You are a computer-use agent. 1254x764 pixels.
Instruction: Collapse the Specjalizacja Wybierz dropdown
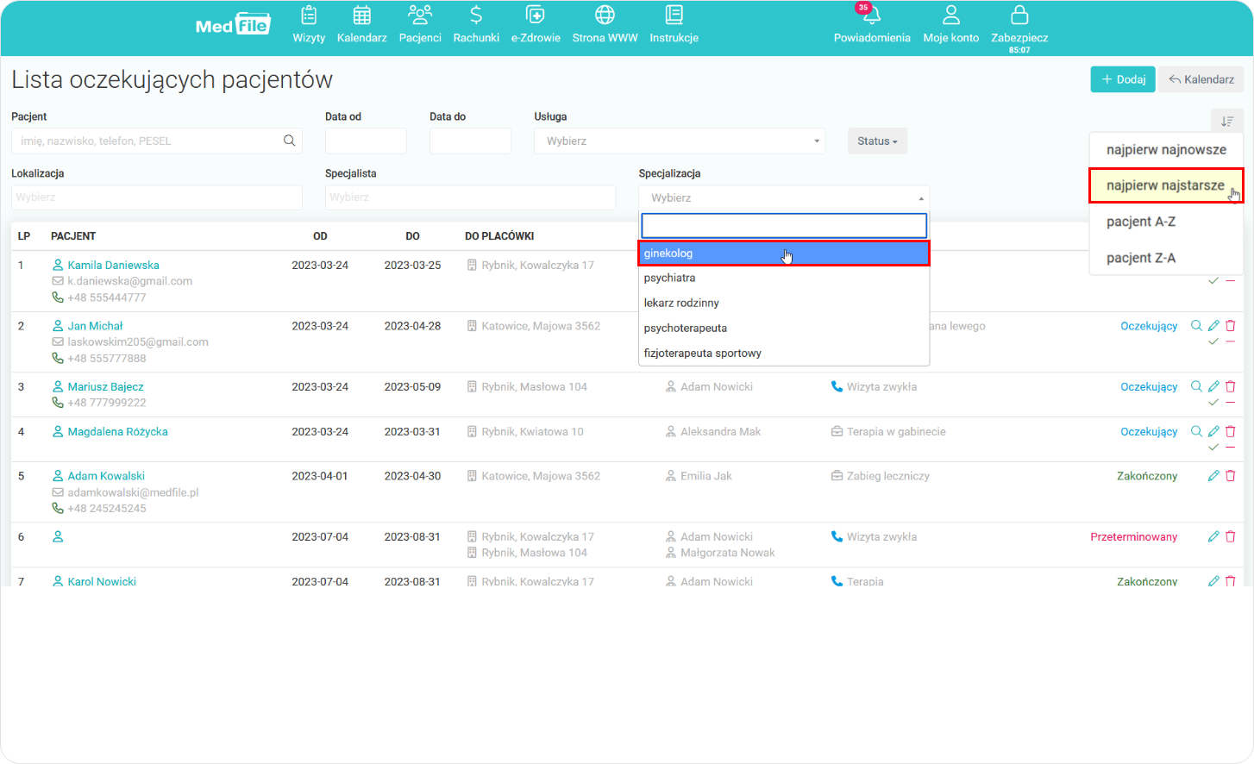(x=784, y=197)
